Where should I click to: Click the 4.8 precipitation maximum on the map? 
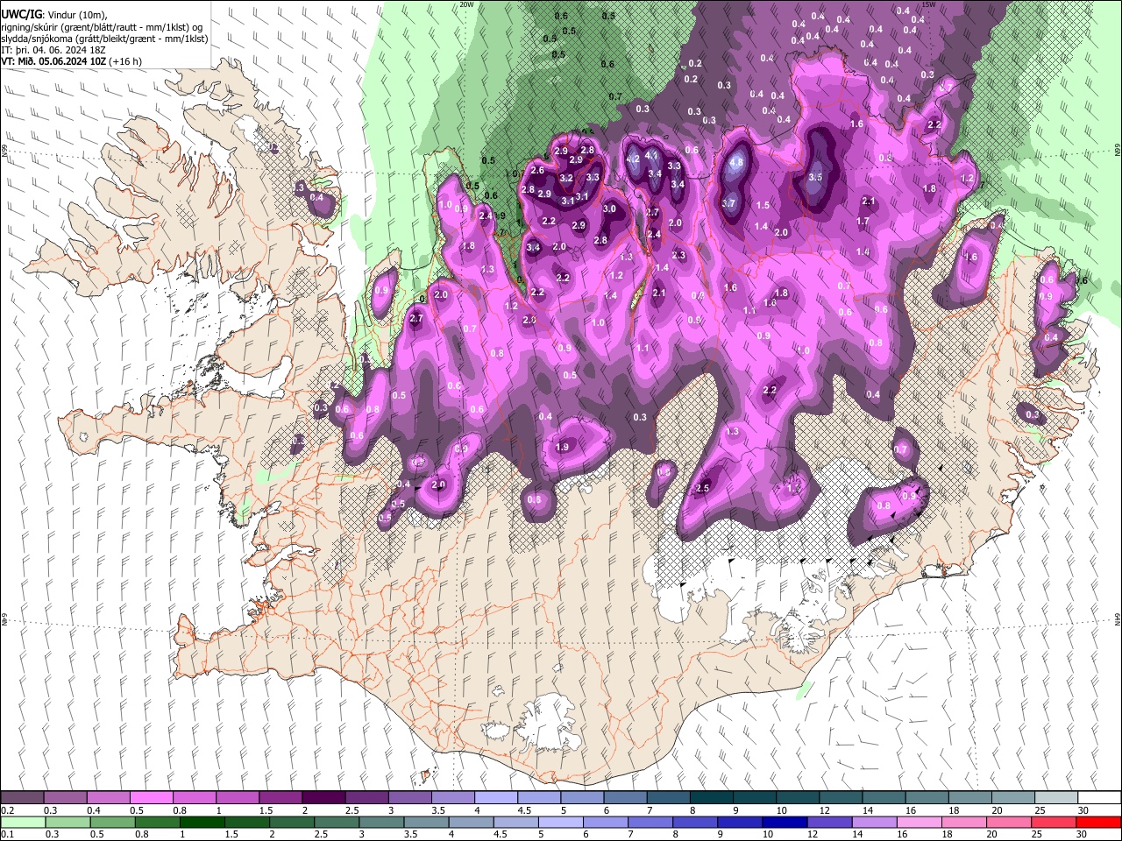(x=737, y=162)
